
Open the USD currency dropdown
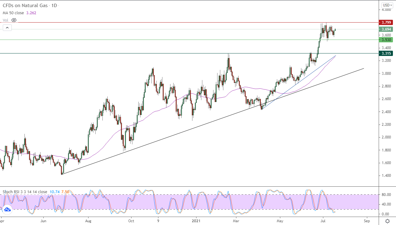[387, 5]
